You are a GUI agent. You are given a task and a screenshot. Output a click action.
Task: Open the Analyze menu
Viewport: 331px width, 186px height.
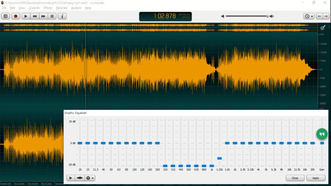76,8
